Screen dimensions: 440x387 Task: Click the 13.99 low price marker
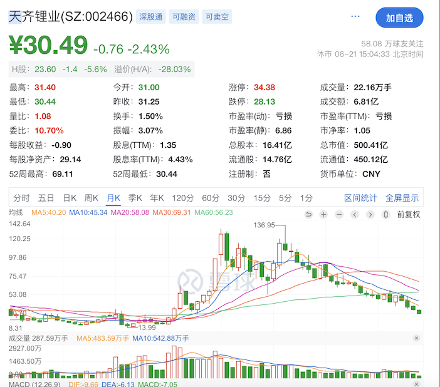point(147,328)
